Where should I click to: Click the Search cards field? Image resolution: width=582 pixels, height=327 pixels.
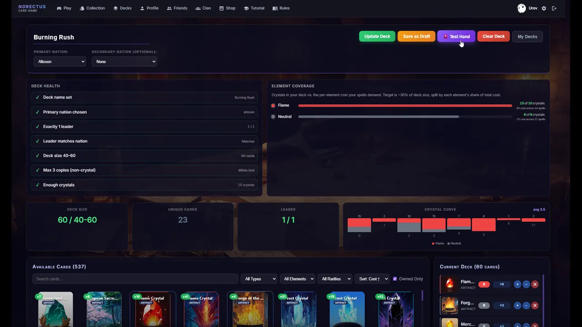click(x=135, y=279)
